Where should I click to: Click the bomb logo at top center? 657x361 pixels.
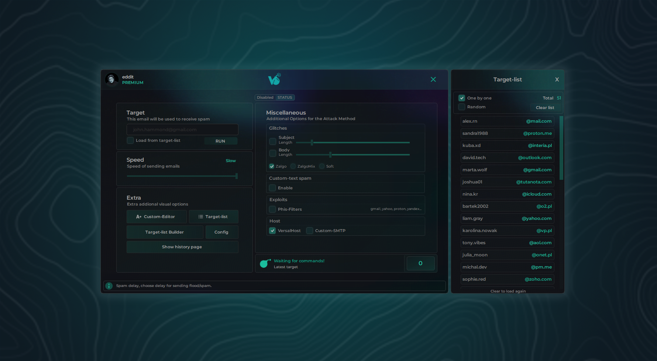tap(275, 79)
